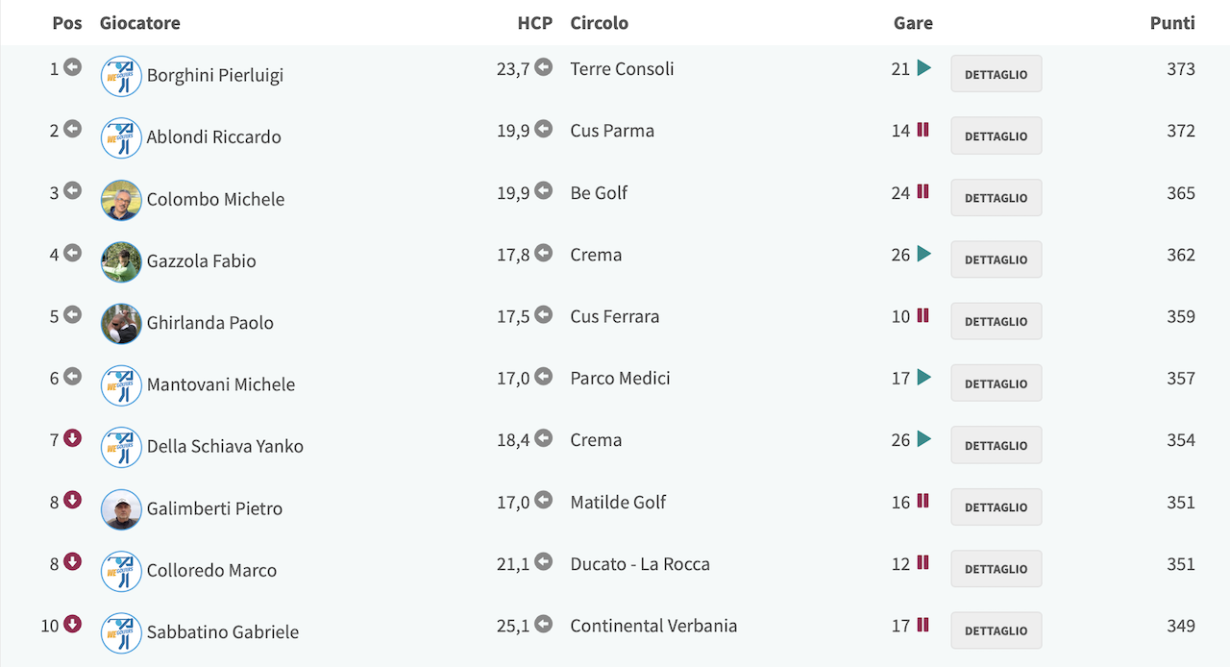Click the pause icon in Colloredo Marco's row
The height and width of the screenshot is (667, 1230).
922,563
